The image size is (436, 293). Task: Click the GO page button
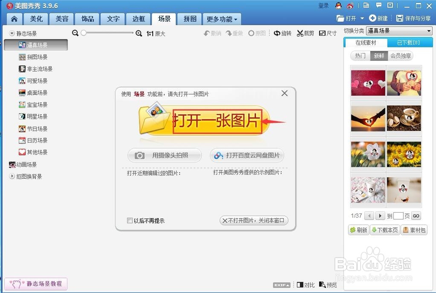416,216
